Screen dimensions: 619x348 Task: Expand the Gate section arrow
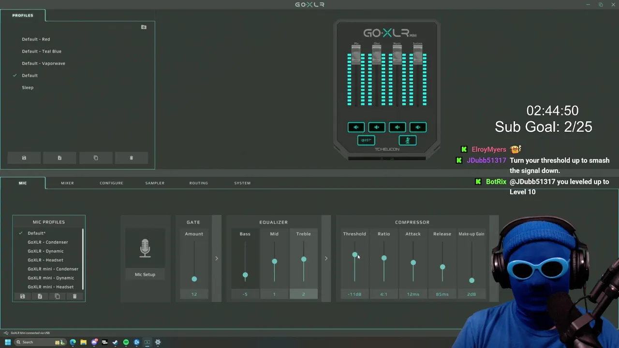tap(217, 259)
